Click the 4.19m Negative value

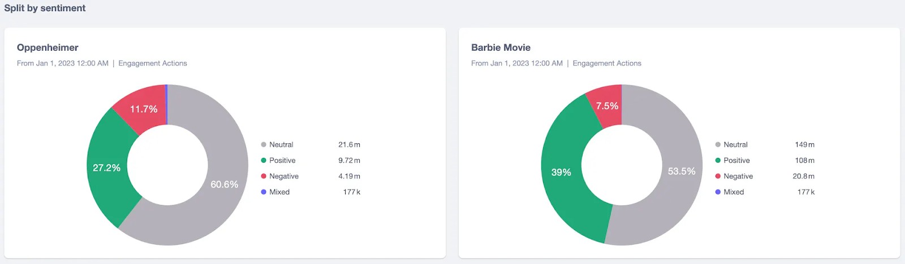click(349, 177)
